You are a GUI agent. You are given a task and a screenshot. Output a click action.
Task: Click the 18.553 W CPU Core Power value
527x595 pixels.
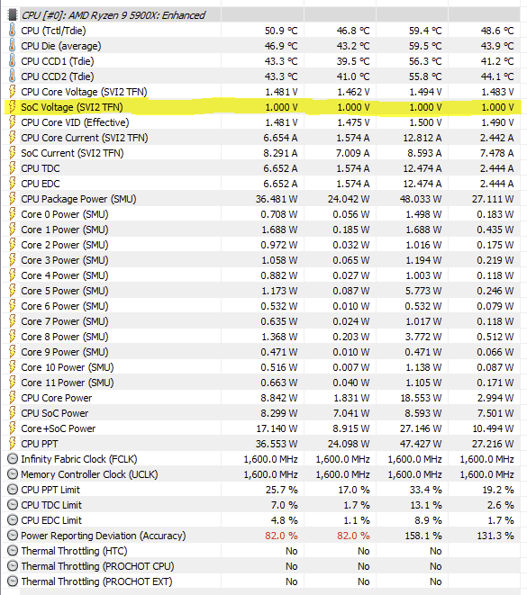(x=421, y=398)
